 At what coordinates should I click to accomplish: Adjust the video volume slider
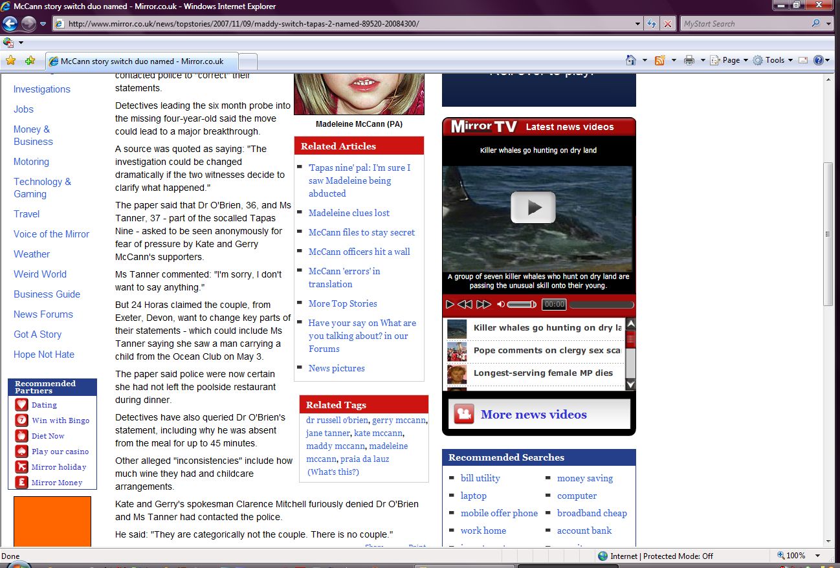(521, 304)
